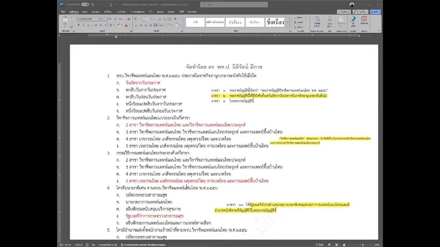Click the Save icon in title bar
The width and height of the screenshot is (440, 247).
93,4
